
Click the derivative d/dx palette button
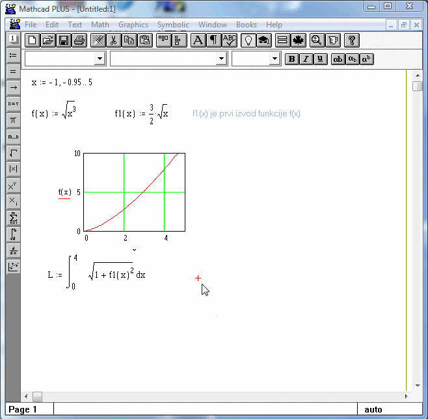point(13,250)
